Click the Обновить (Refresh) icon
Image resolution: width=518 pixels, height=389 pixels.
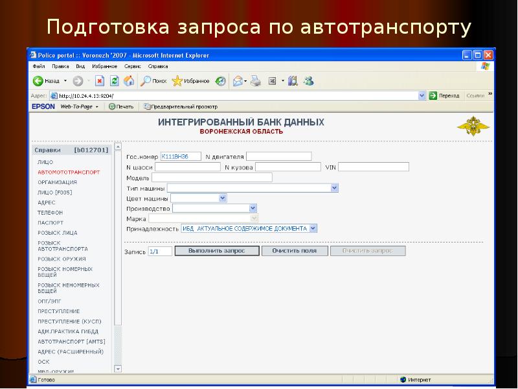114,80
